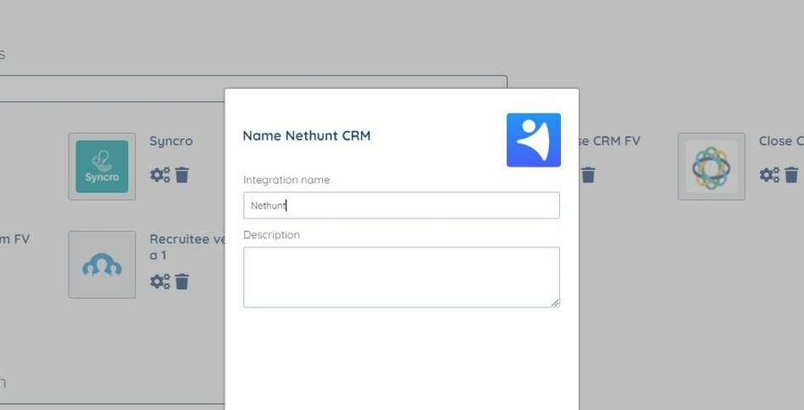This screenshot has width=804, height=410.
Task: Click the Recruitee integration name text
Action: (187, 247)
